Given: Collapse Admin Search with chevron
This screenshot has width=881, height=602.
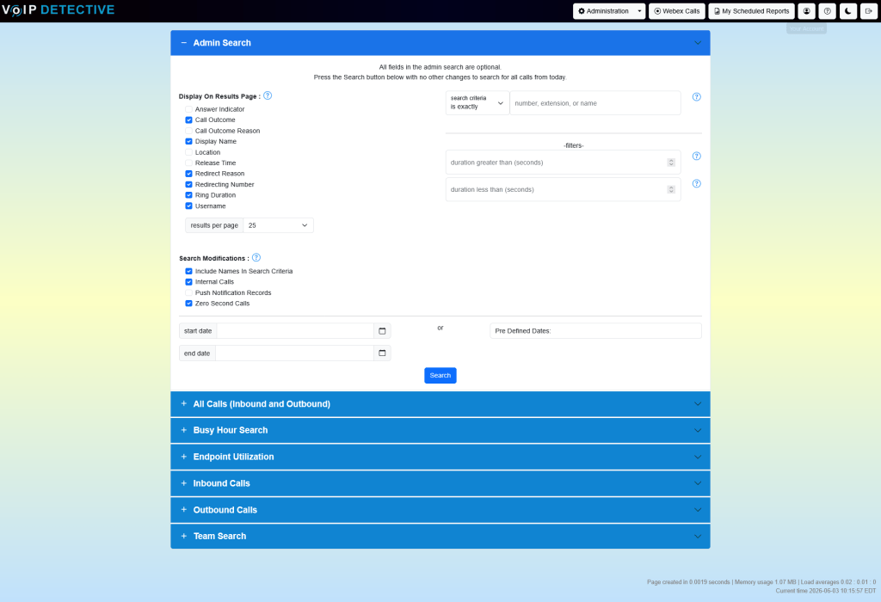Looking at the screenshot, I should pyautogui.click(x=698, y=43).
